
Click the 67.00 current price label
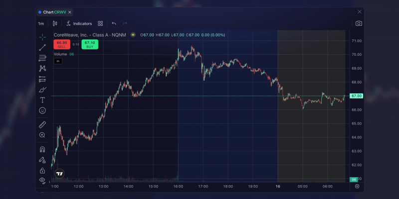click(x=356, y=96)
